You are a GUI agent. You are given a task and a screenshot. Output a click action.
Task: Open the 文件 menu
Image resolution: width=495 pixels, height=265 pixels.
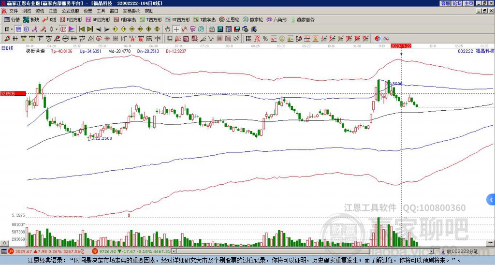click(14, 11)
